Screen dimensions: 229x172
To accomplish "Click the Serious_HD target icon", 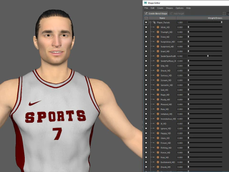I will tap(158, 75).
